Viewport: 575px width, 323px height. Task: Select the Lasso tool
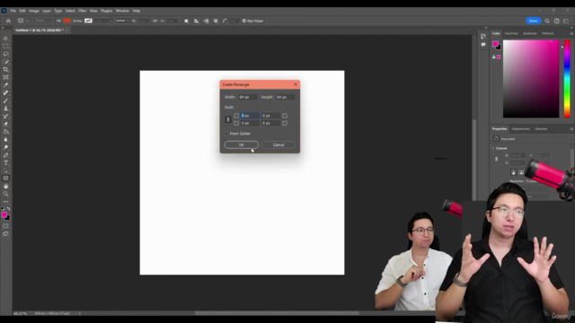coord(5,54)
